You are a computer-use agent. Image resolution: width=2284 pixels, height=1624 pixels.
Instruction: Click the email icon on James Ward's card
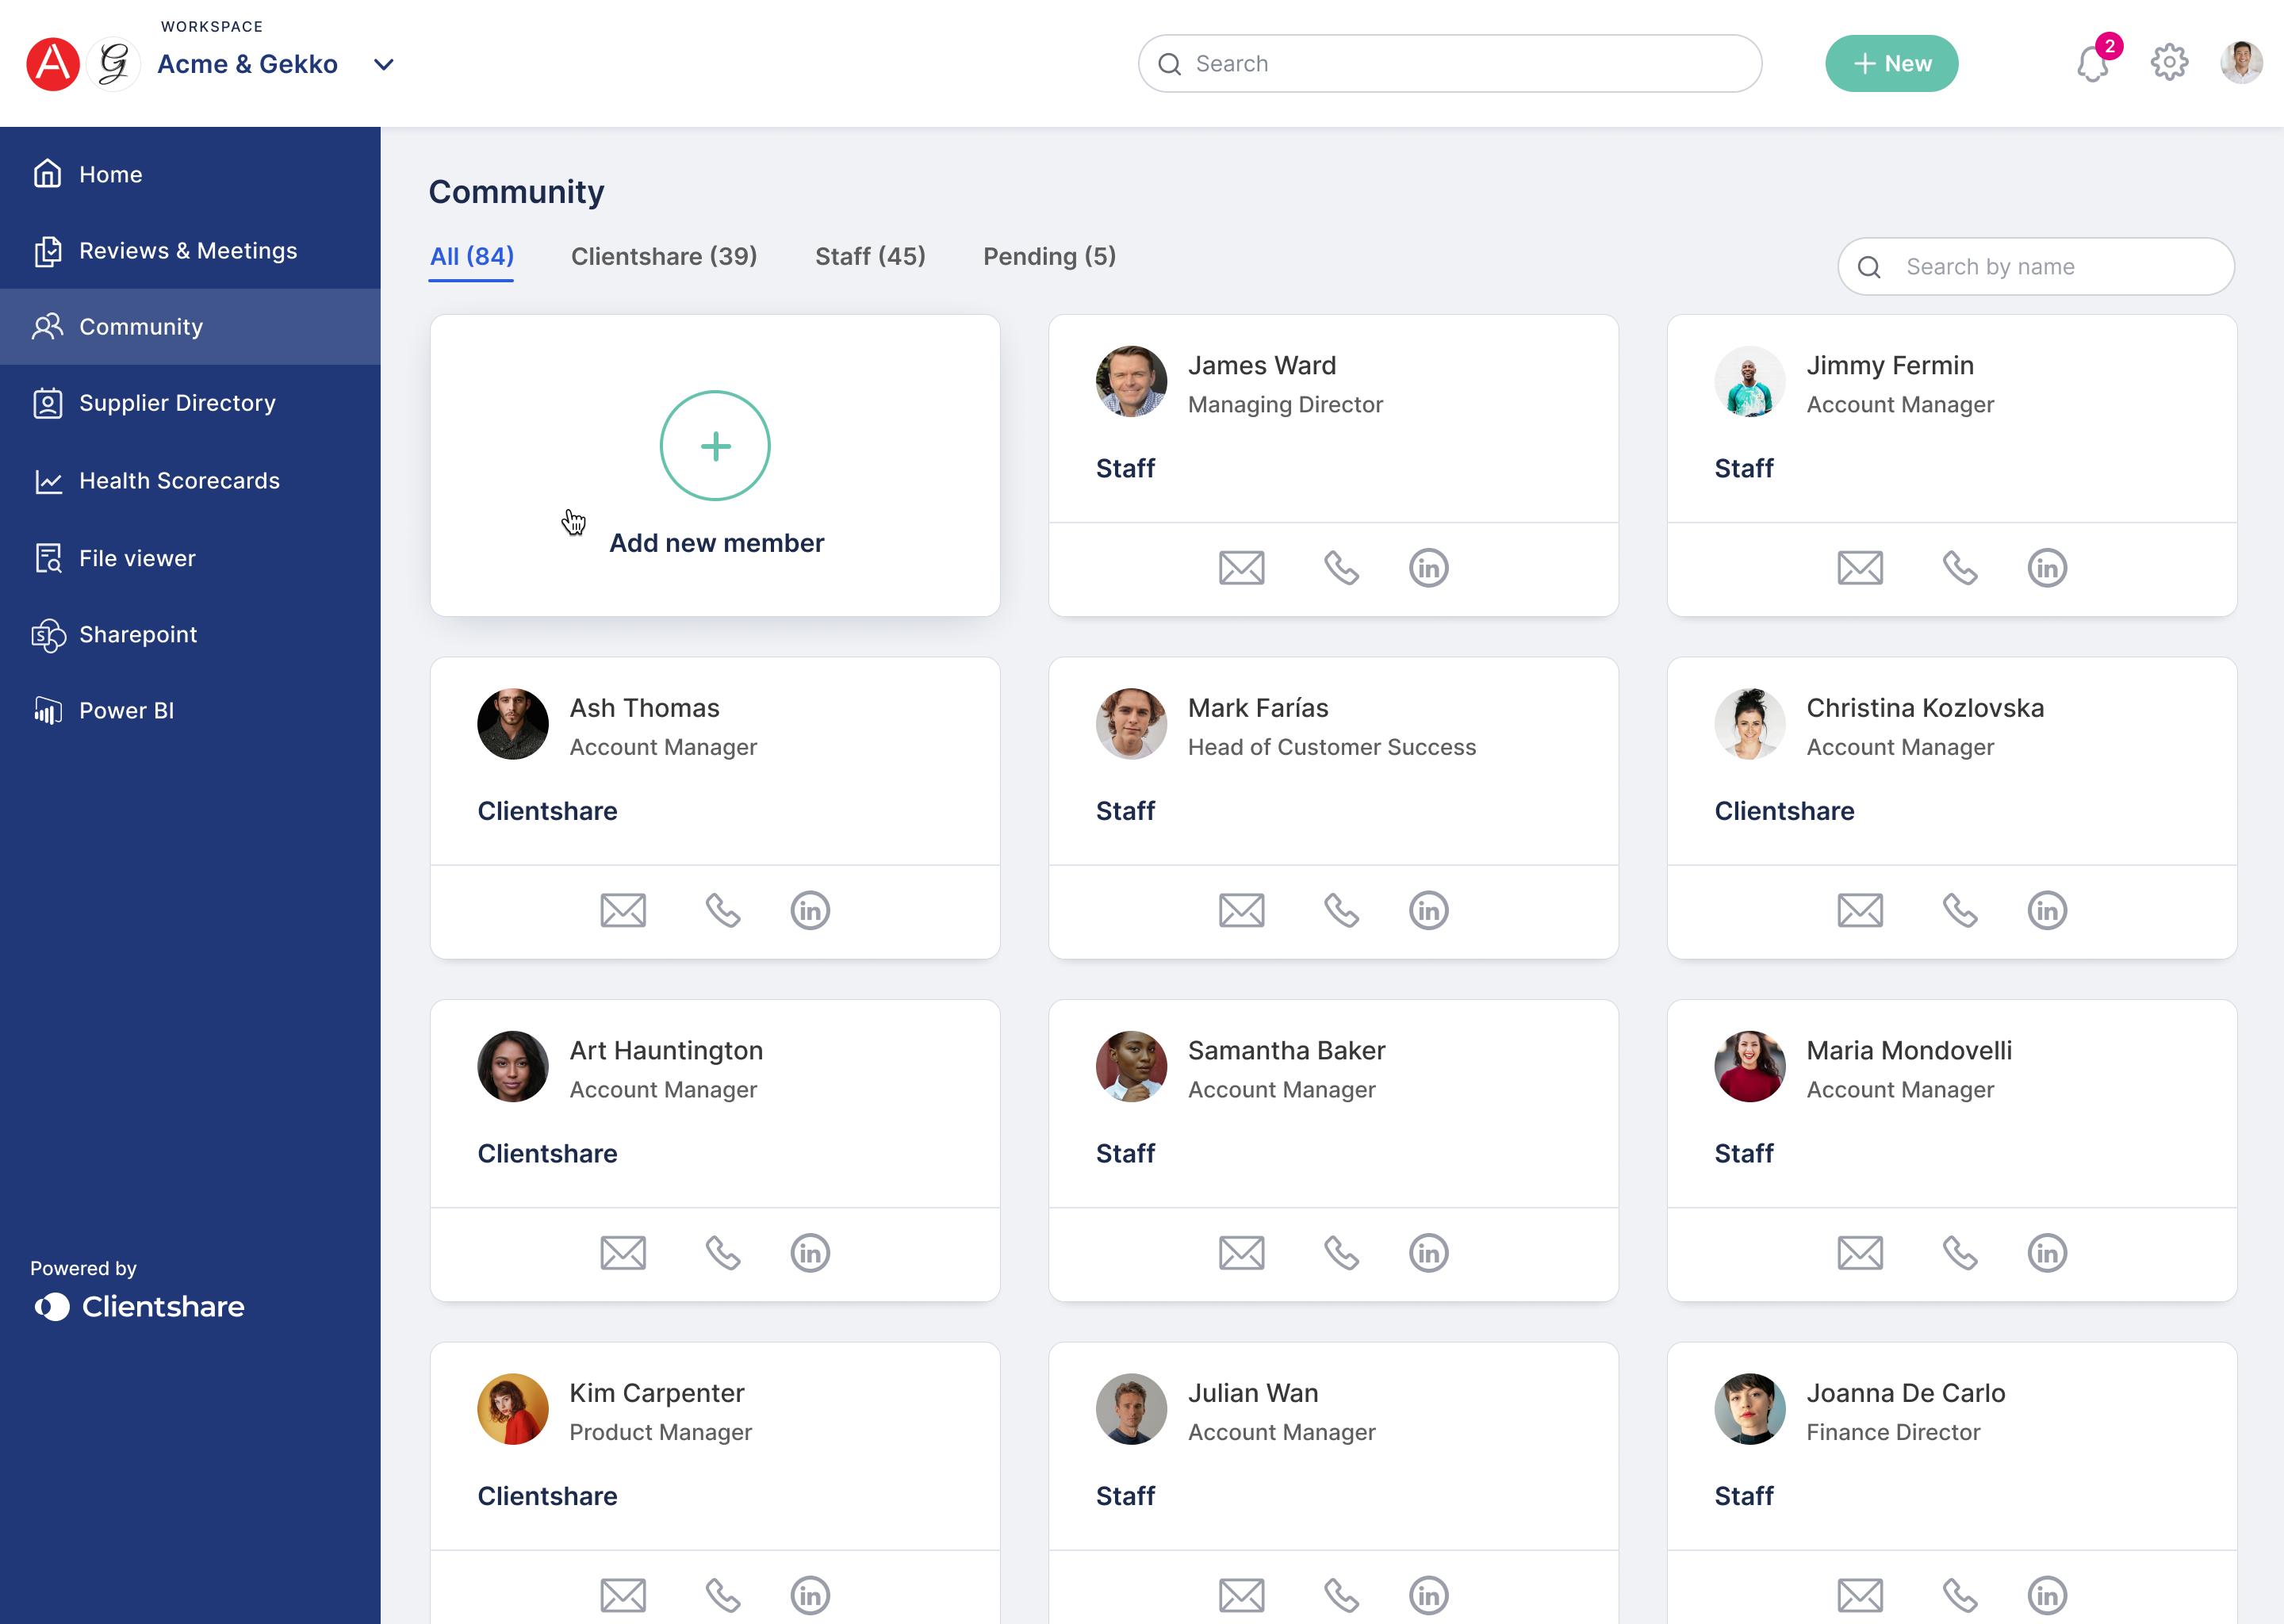coord(1240,566)
